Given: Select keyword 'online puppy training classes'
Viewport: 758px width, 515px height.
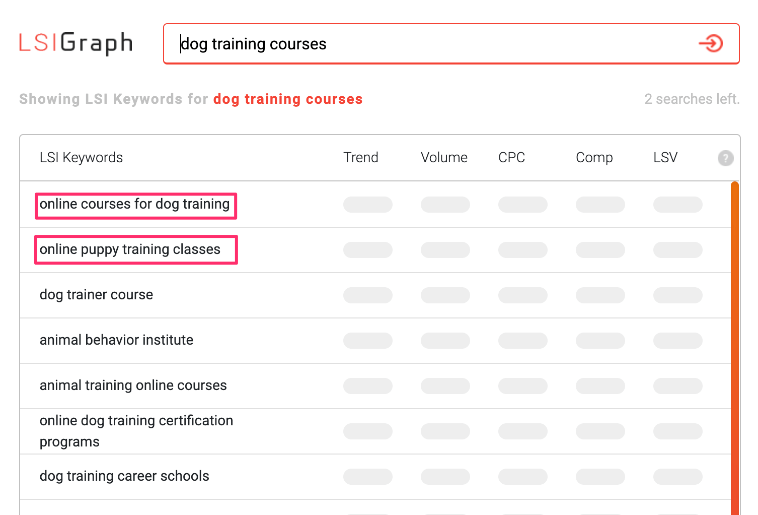Looking at the screenshot, I should pyautogui.click(x=130, y=249).
